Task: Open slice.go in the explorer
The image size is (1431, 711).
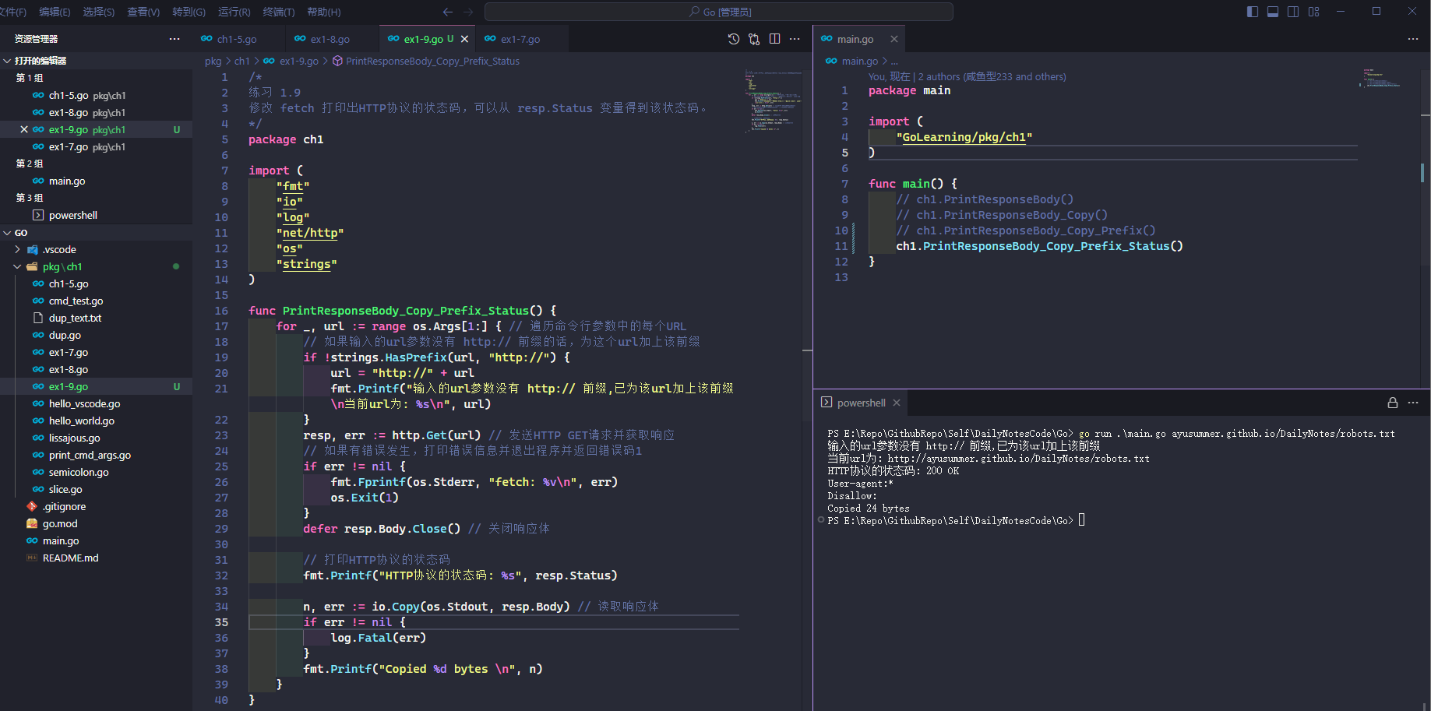Action: tap(96, 489)
